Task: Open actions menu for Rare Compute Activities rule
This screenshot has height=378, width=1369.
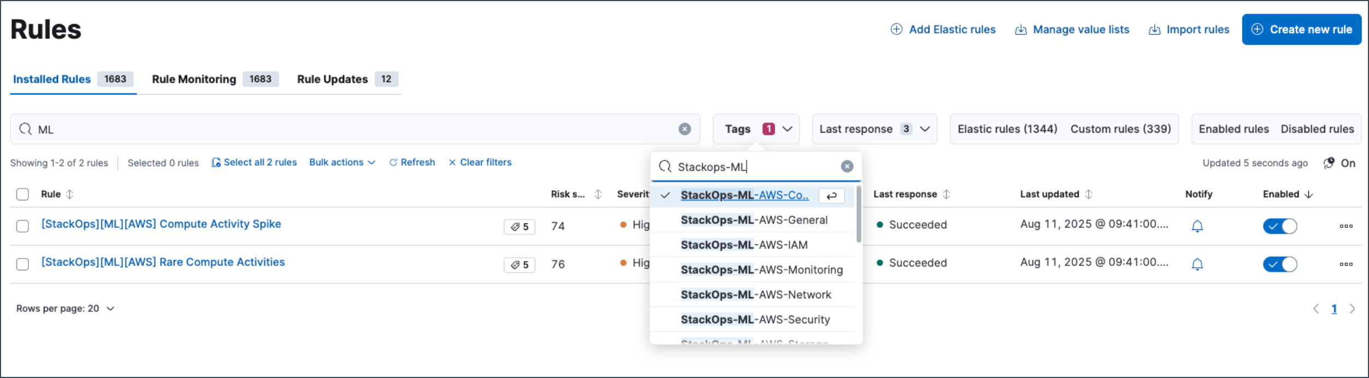Action: (1346, 264)
